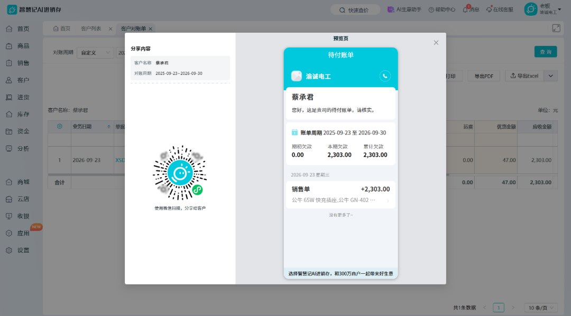
Task: Click the 蔡承君 name in preview card
Action: (302, 97)
